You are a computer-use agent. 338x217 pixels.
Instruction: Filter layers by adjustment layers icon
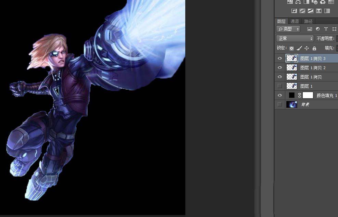(x=318, y=29)
